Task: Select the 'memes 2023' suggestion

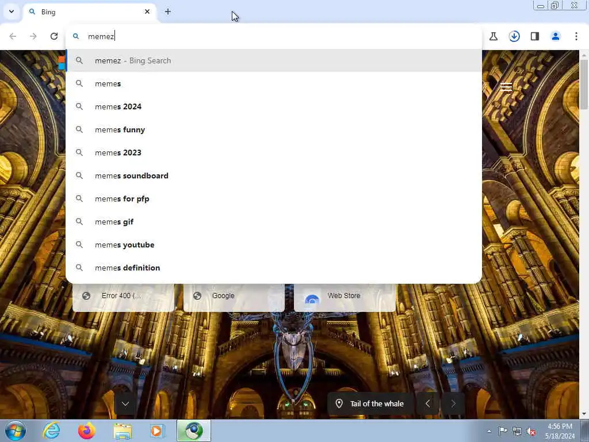Action: coord(274,153)
